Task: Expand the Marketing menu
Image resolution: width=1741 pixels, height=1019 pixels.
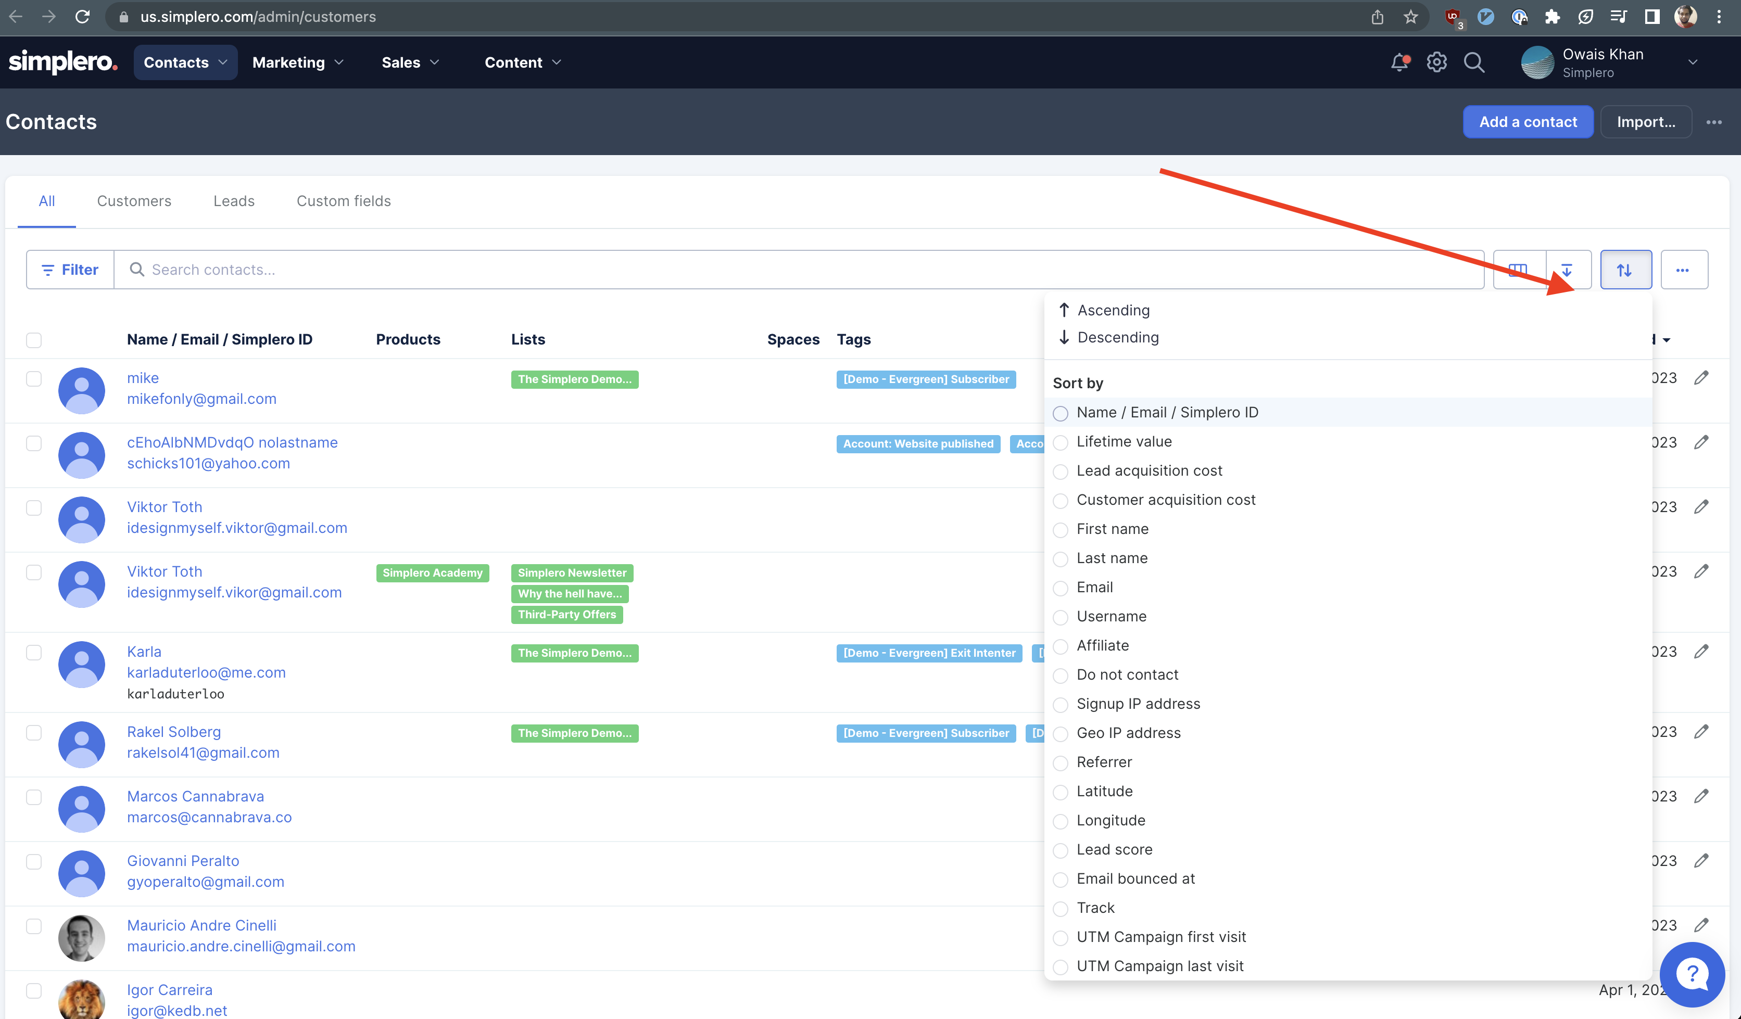Action: (x=298, y=62)
